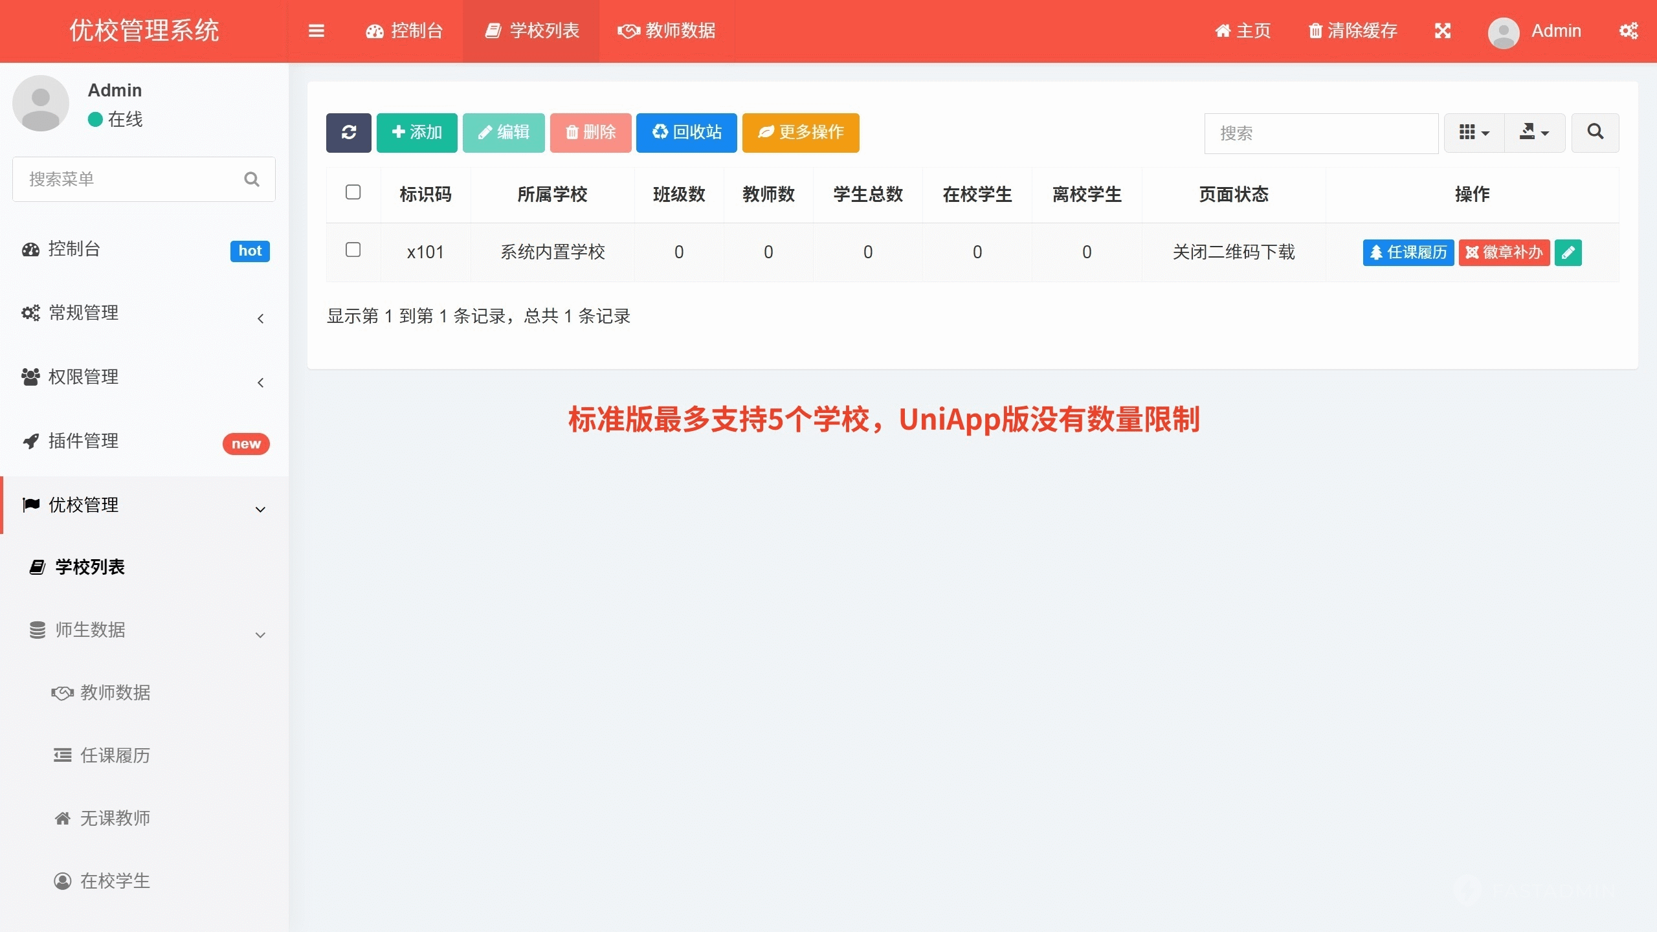Click the 常规管理 chevron arrow
Viewport: 1657px width, 932px height.
(260, 318)
